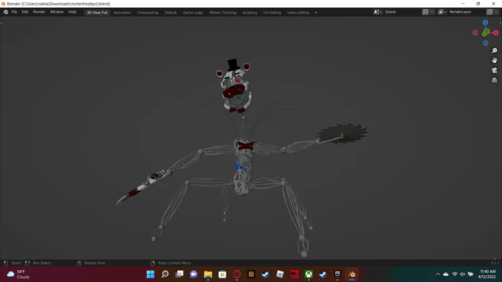Open the Chat app on the taskbar
502x282 pixels.
(194, 274)
